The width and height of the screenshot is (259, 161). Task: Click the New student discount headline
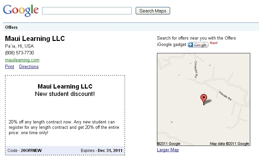pyautogui.click(x=65, y=94)
